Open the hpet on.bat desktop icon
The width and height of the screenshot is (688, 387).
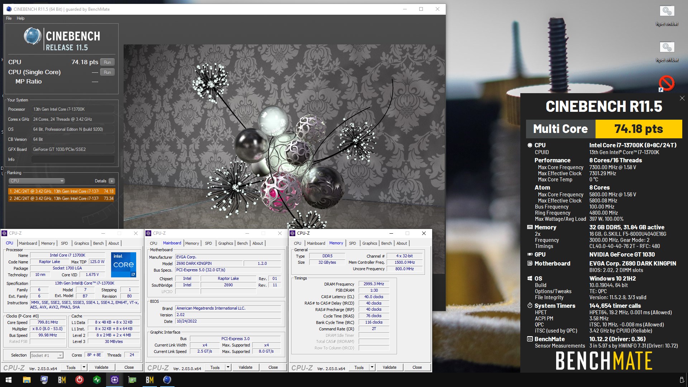[x=667, y=15]
